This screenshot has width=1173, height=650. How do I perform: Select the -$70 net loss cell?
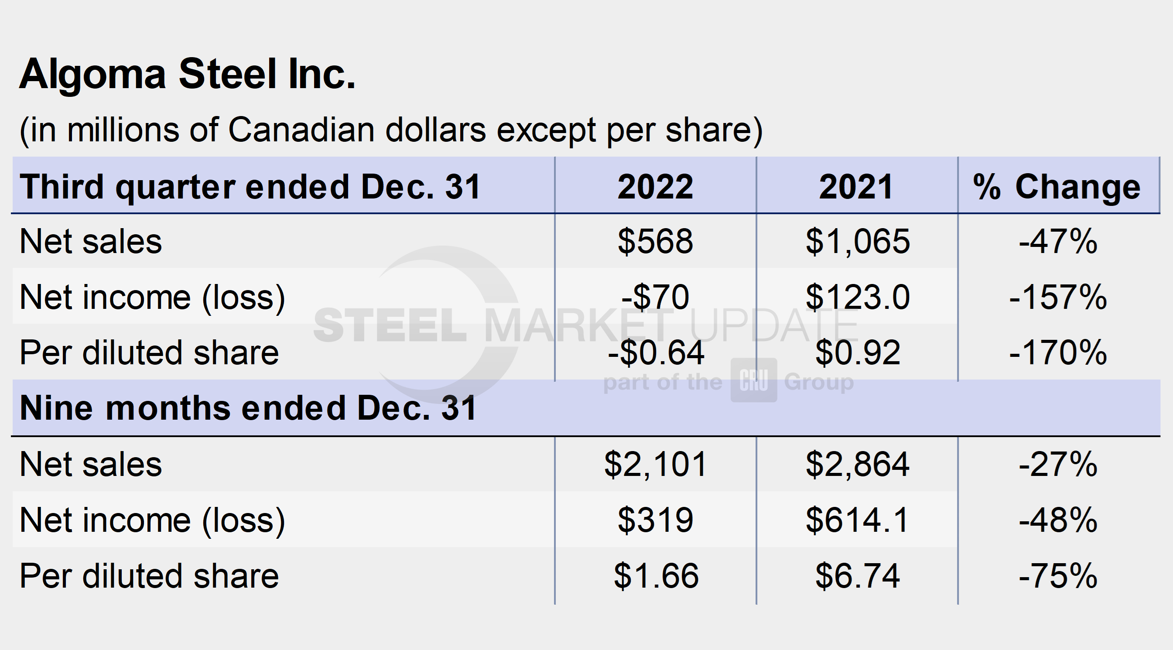coord(655,297)
